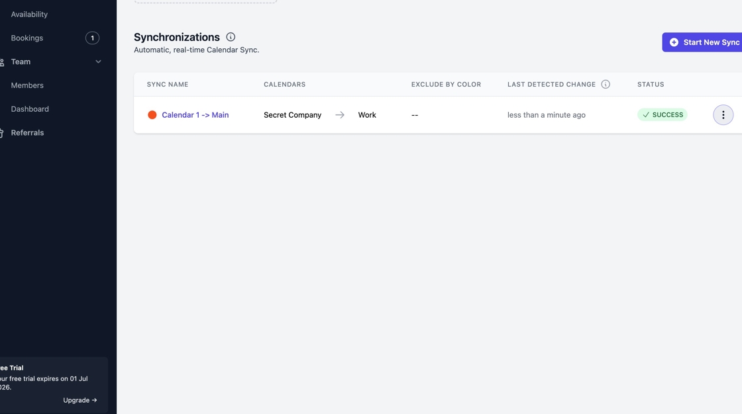Click the orange dot beside Calendar 1 -> Main
This screenshot has height=414, width=742.
pyautogui.click(x=152, y=115)
